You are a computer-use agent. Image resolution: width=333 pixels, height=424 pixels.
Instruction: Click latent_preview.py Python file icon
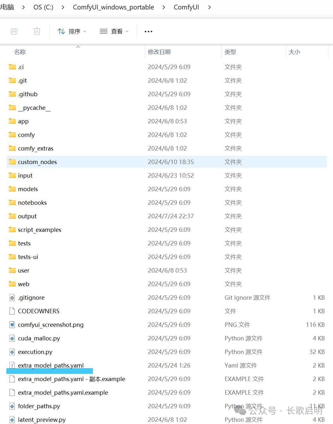click(12, 420)
